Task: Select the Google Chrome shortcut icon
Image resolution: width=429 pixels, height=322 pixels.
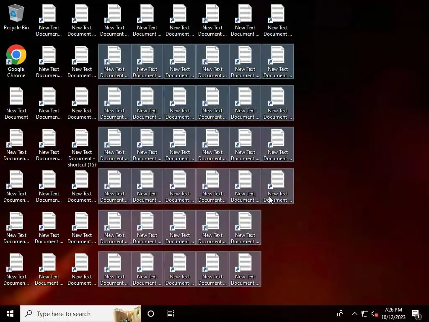Action: [16, 61]
